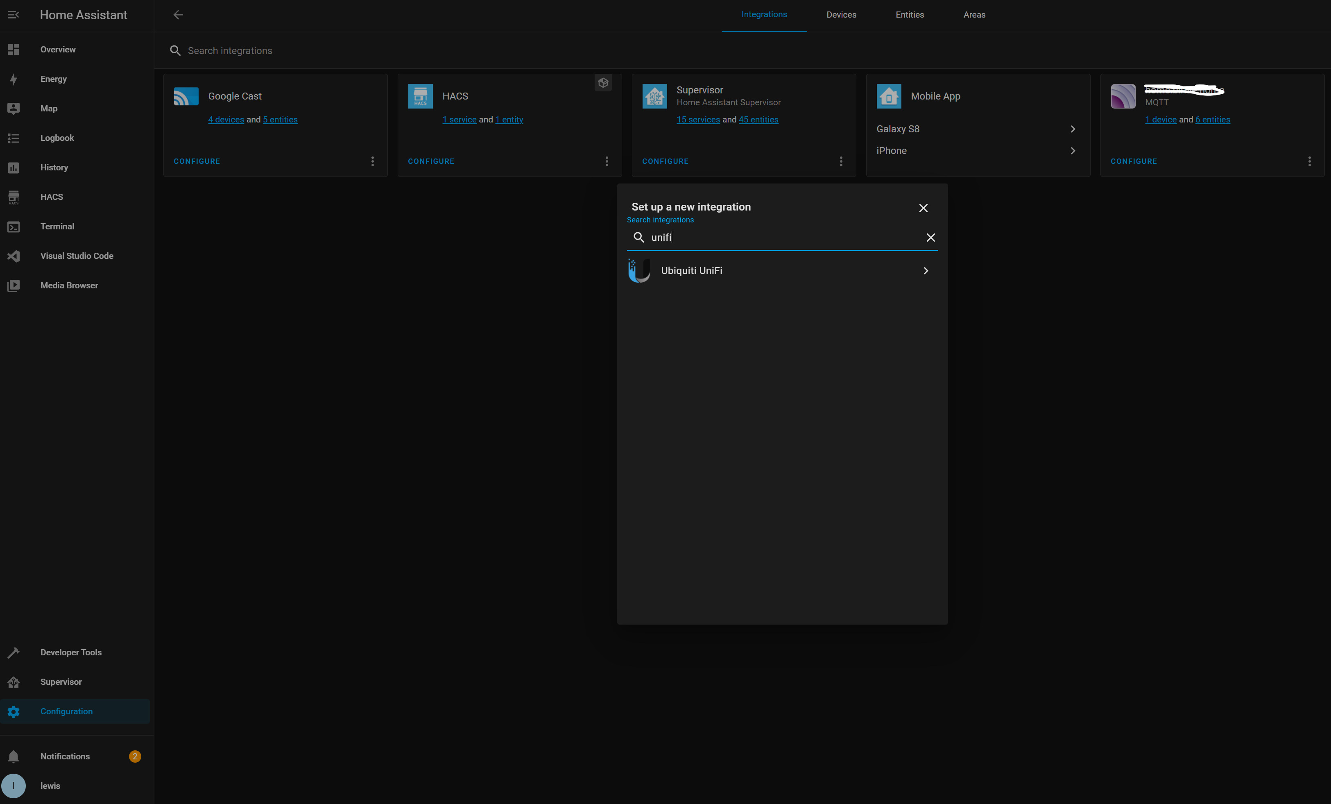Open HACS card three-dot menu
The height and width of the screenshot is (804, 1331).
pyautogui.click(x=607, y=161)
